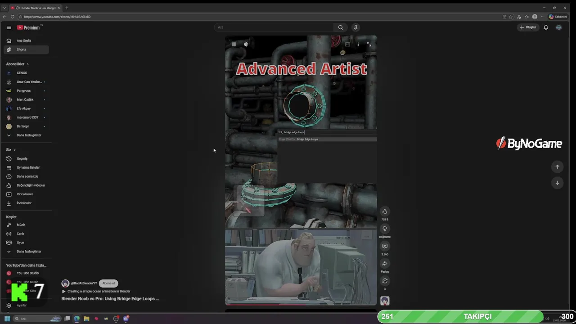576x324 pixels.
Task: Open the sound source thumbnail below Remix
Action: (385, 301)
